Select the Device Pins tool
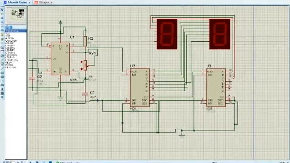This screenshot has width=290, height=163. (2, 43)
